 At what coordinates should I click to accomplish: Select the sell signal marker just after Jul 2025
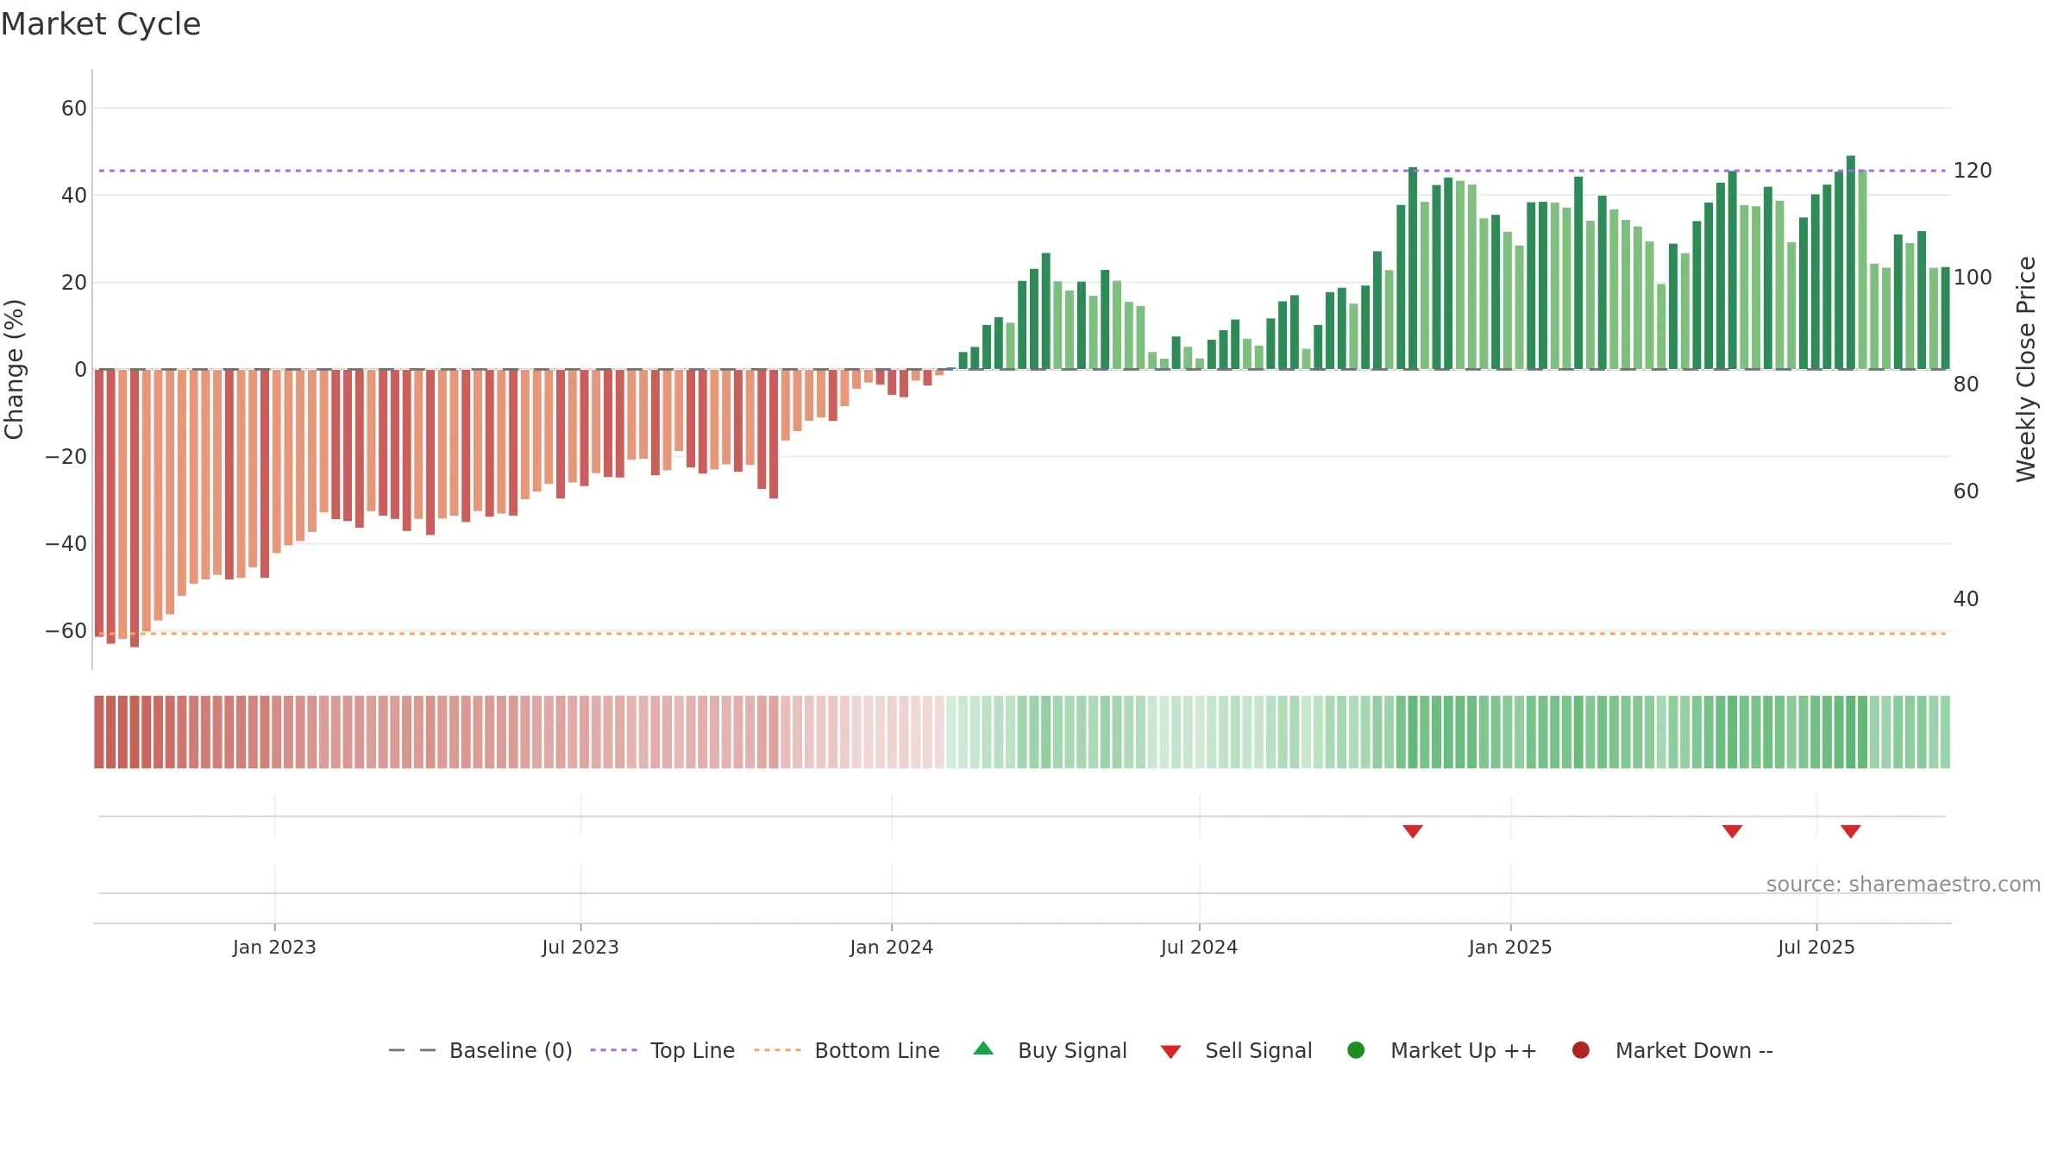[1851, 831]
